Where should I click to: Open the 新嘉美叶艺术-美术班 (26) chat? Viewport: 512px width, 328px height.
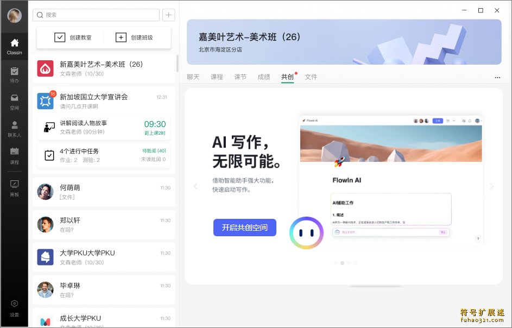[x=104, y=68]
